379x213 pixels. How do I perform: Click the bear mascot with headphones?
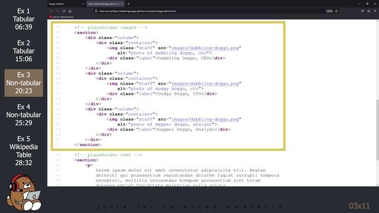[24, 192]
